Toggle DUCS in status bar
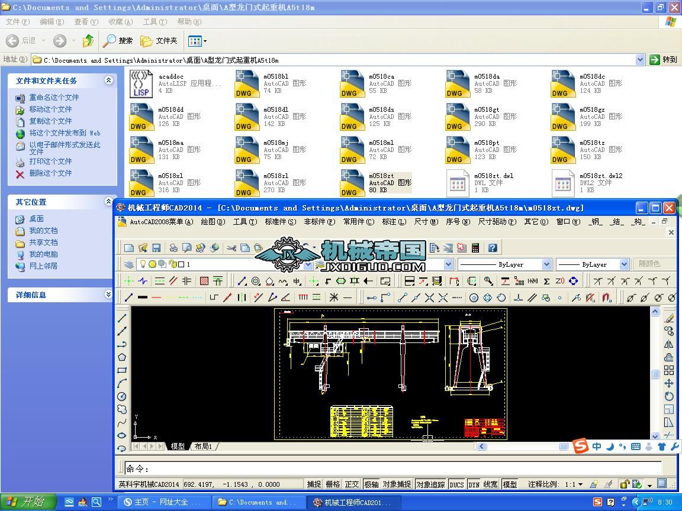The image size is (682, 511). (x=456, y=484)
